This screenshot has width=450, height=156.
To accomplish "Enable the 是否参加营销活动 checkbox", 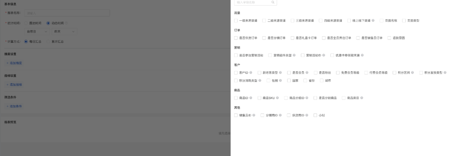I will tap(236, 55).
